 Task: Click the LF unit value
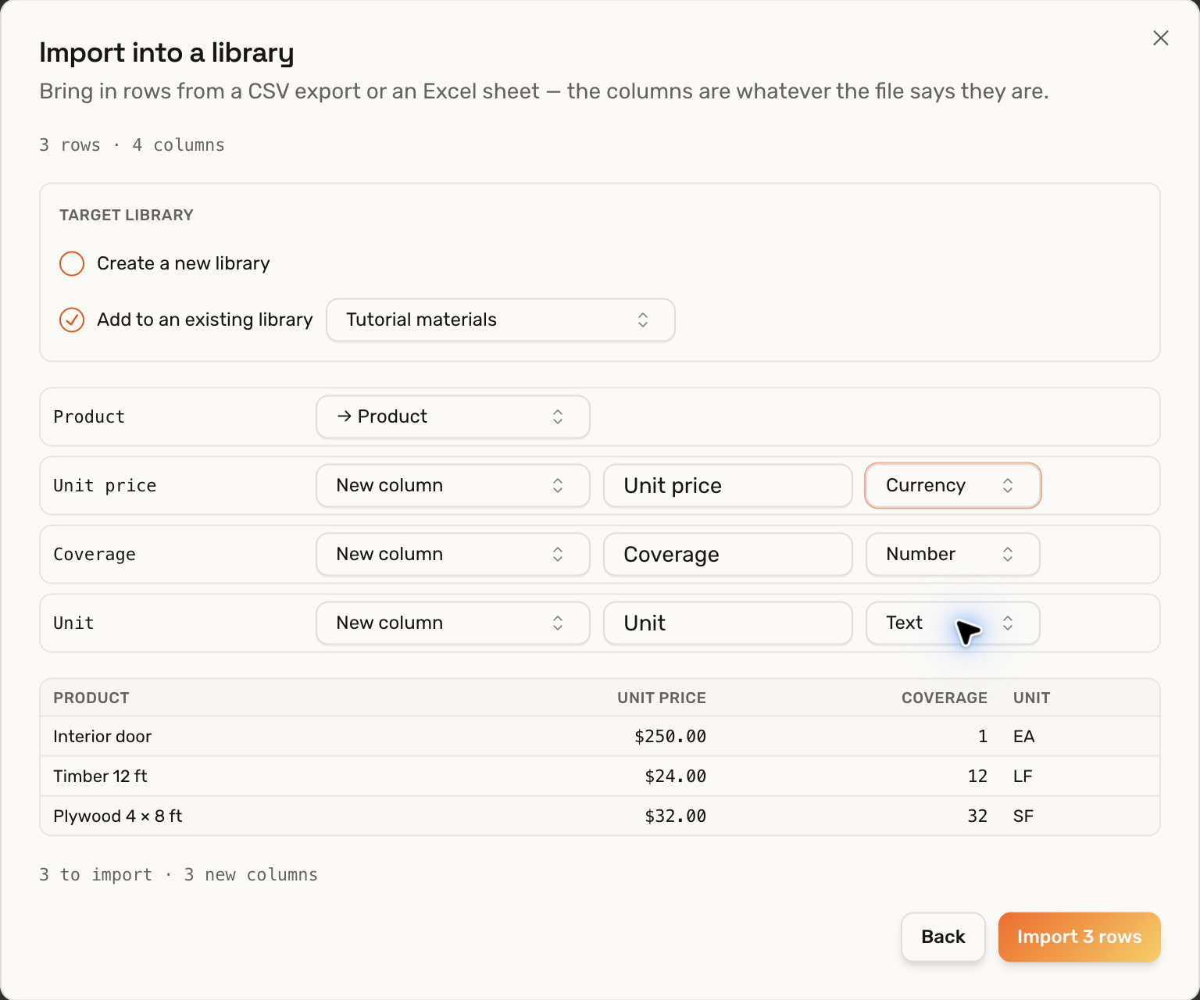tap(1023, 776)
